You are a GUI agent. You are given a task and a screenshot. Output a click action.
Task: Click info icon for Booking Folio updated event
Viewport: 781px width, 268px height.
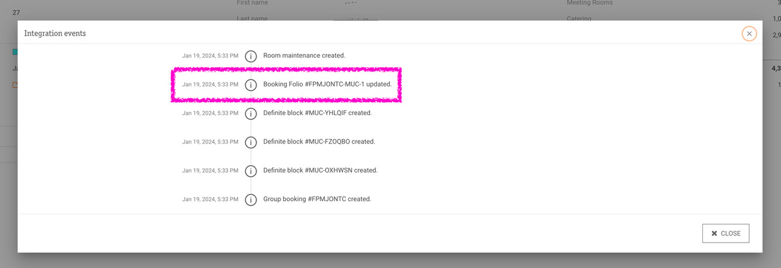tap(251, 85)
